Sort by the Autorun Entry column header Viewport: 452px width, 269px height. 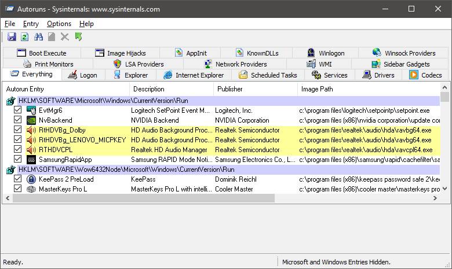click(66, 89)
